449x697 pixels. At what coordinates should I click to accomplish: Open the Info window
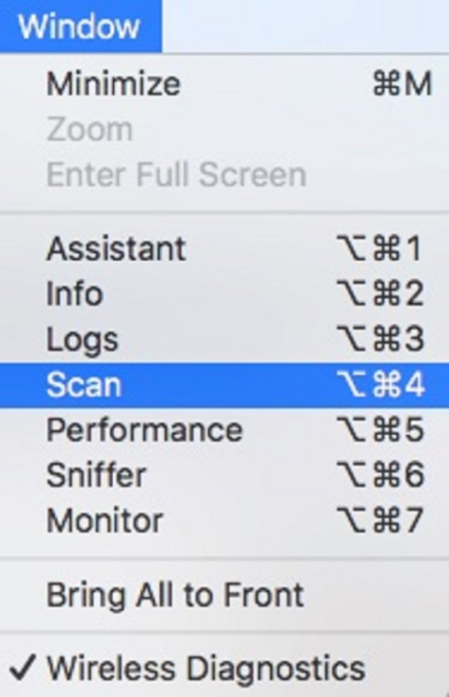coord(74,294)
